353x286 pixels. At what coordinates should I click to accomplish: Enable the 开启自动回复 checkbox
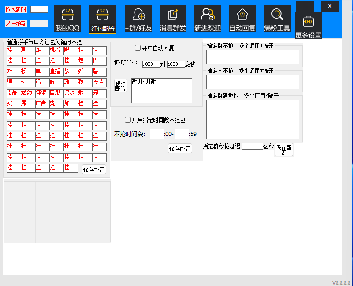pos(138,48)
